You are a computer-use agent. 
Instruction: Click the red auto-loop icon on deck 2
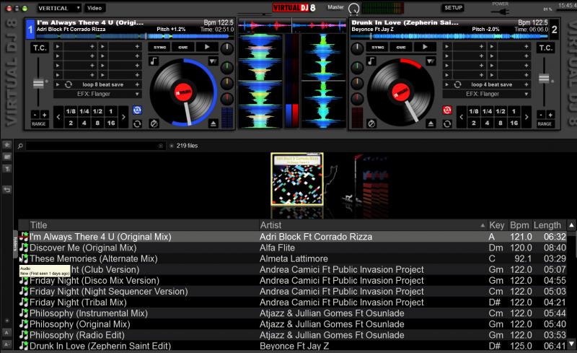click(447, 110)
